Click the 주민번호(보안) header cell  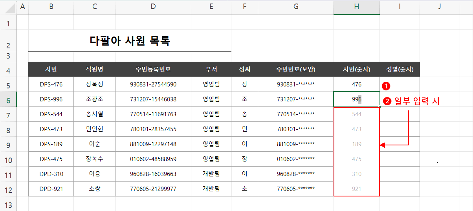pyautogui.click(x=296, y=70)
